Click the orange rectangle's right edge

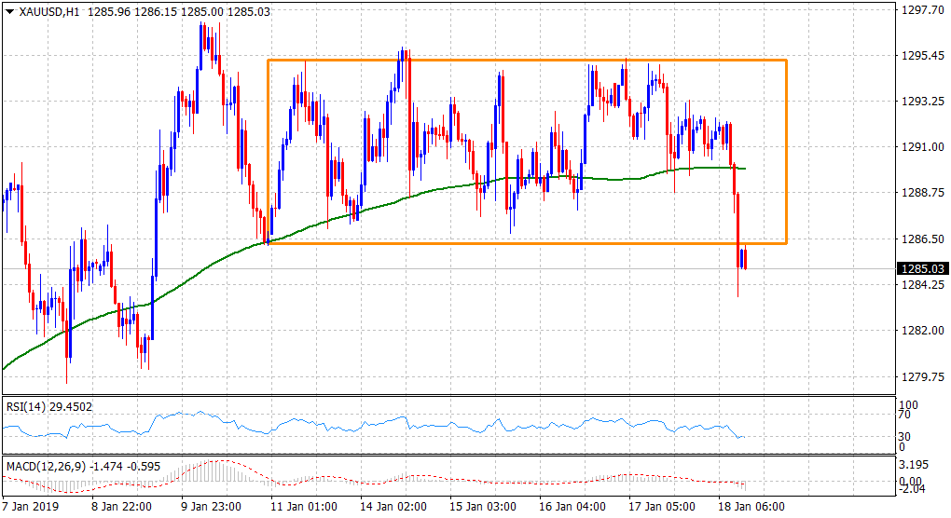coord(787,149)
